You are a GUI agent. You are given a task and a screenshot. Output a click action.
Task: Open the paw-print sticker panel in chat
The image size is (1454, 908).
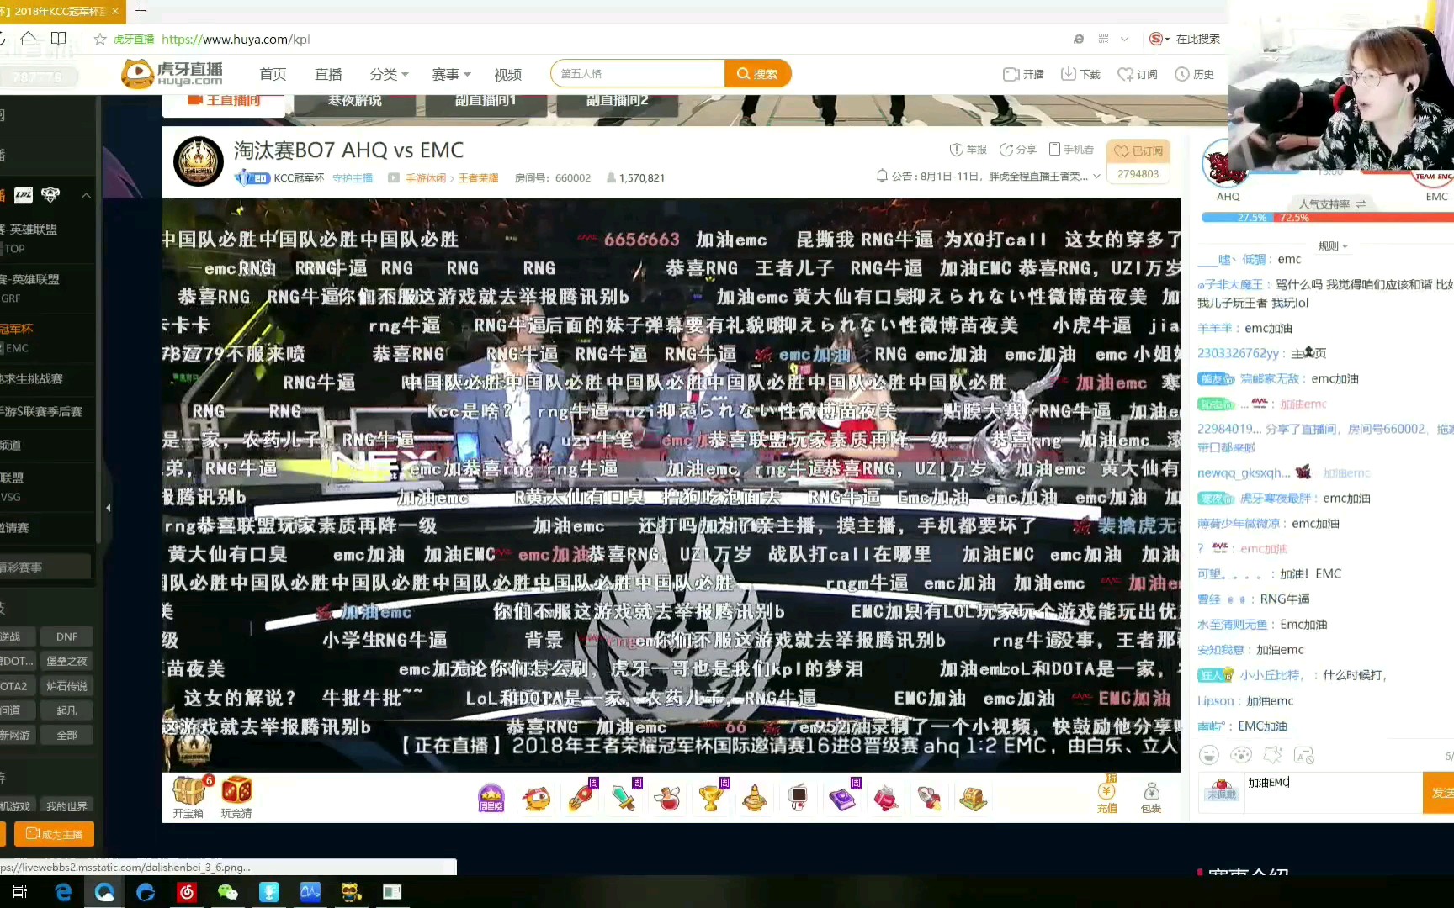(1241, 755)
